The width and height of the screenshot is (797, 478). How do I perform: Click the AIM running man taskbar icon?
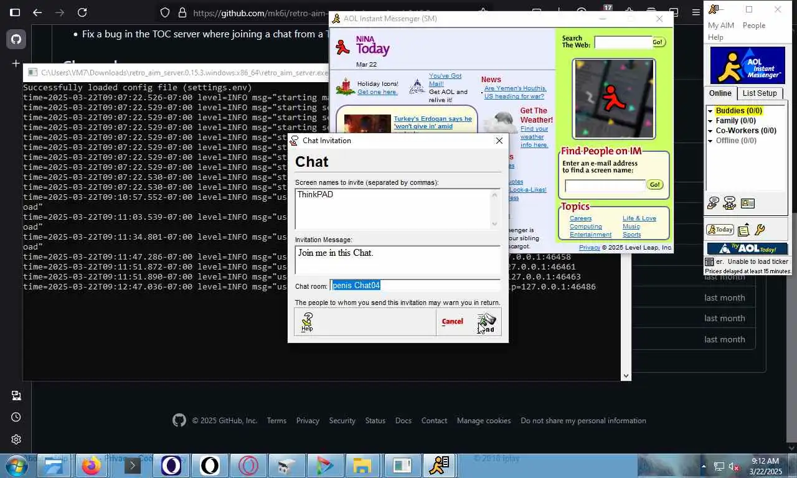point(440,466)
